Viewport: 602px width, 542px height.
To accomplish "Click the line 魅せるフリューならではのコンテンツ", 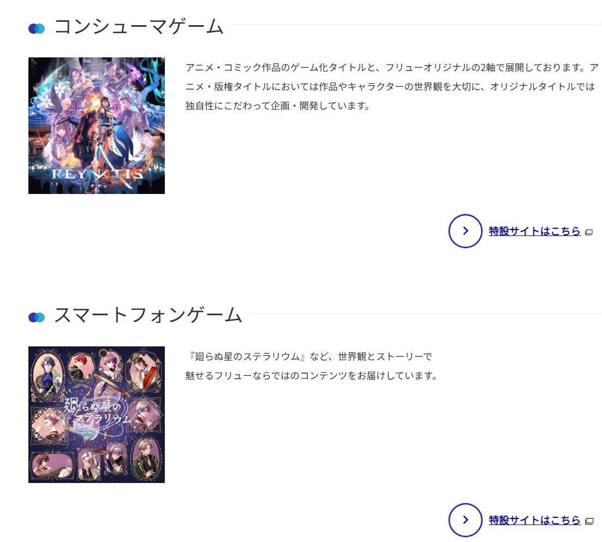I will [x=311, y=375].
